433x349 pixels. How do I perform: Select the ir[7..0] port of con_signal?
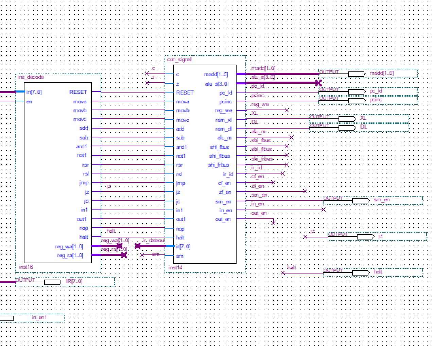click(183, 247)
